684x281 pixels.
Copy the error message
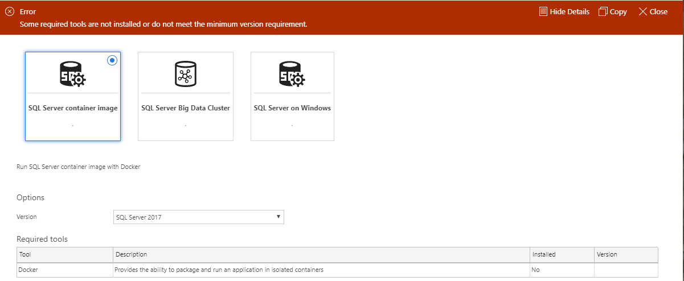613,11
